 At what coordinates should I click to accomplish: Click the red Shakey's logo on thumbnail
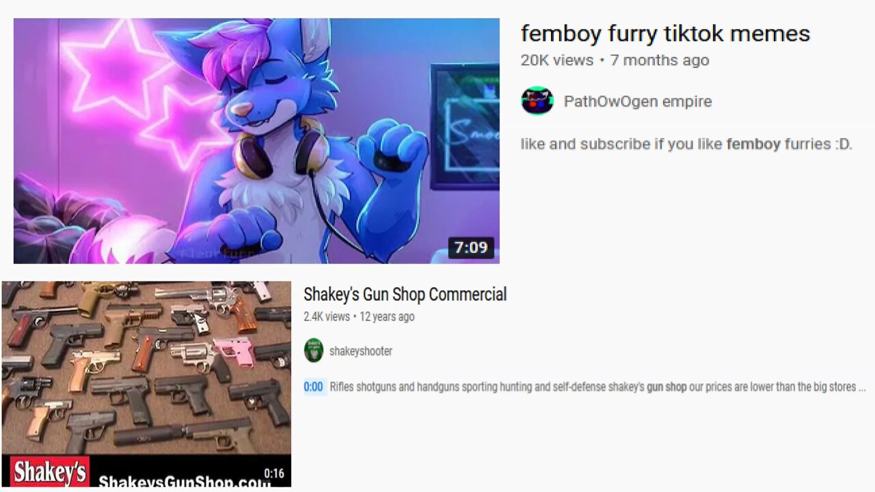point(50,472)
